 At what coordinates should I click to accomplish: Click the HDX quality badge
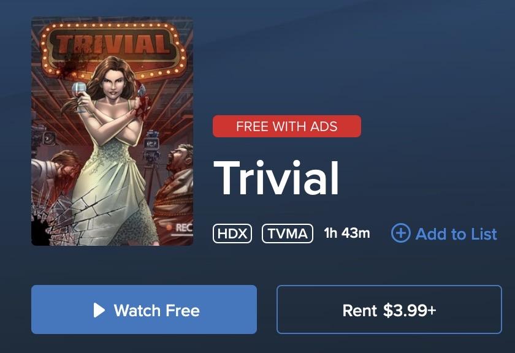(232, 233)
